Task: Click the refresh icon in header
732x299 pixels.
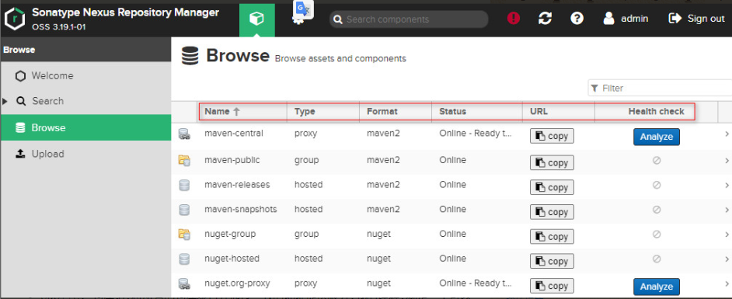Action: 545,18
